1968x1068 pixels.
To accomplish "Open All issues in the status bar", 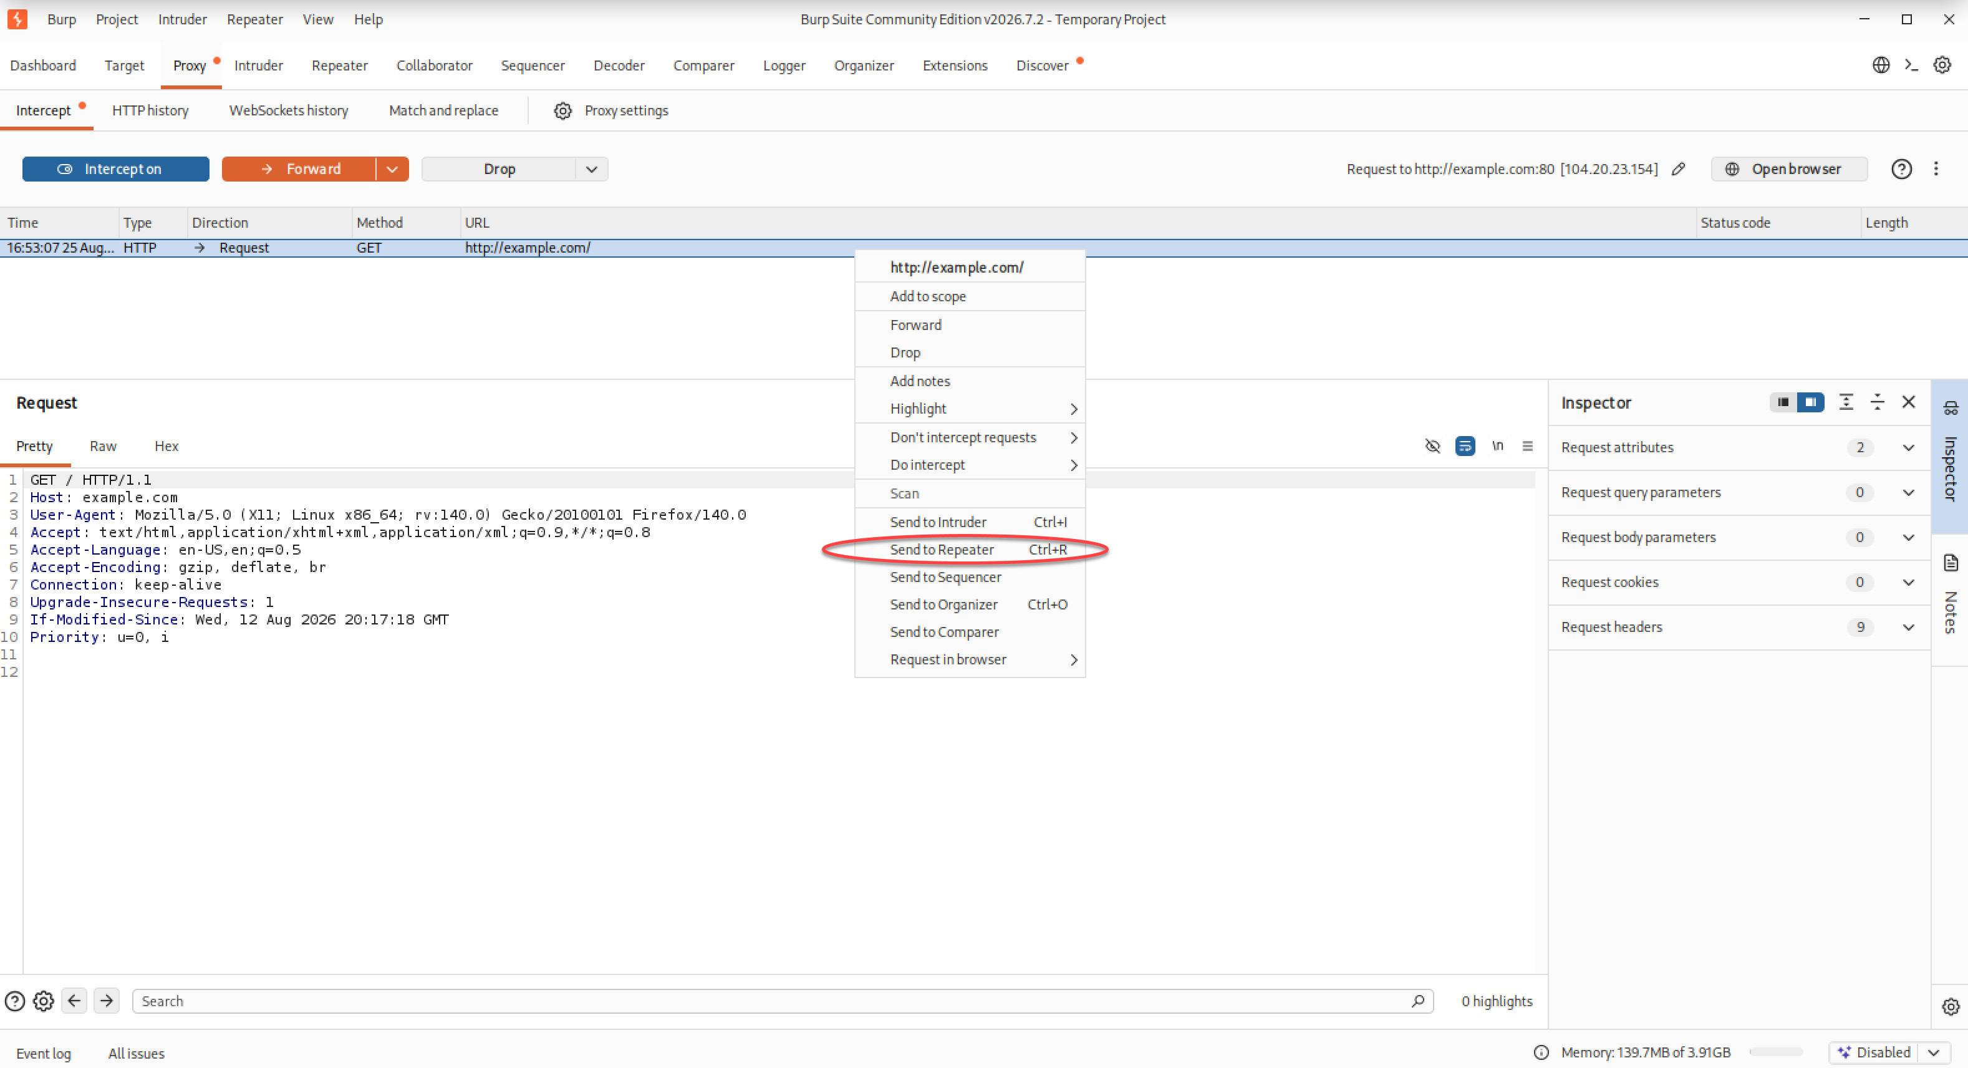I will 136,1054.
